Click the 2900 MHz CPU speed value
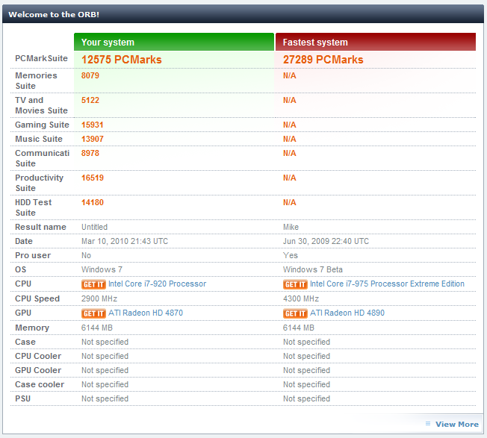Image resolution: width=487 pixels, height=438 pixels. point(99,298)
